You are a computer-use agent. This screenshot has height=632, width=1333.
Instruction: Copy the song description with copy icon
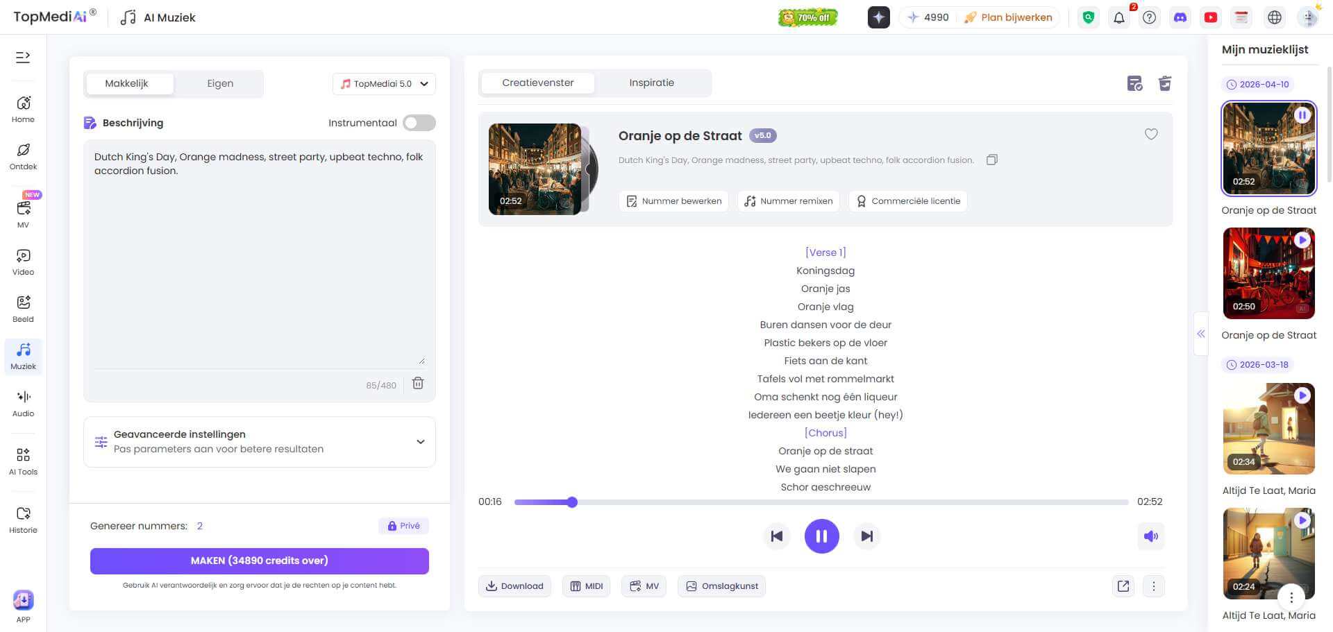pyautogui.click(x=992, y=160)
